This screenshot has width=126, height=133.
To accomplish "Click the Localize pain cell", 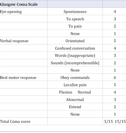I will (x=75, y=85).
